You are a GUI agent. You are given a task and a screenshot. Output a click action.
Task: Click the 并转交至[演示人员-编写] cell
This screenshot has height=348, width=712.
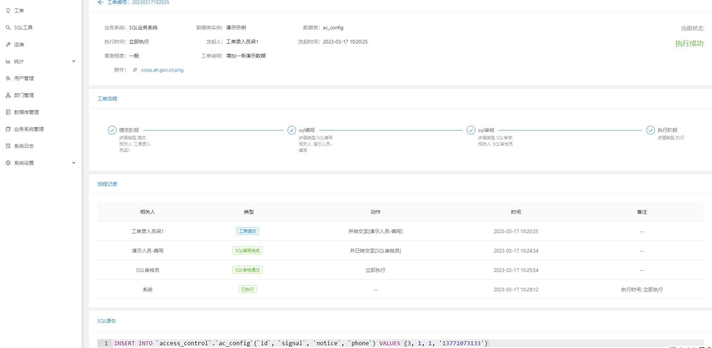click(375, 231)
